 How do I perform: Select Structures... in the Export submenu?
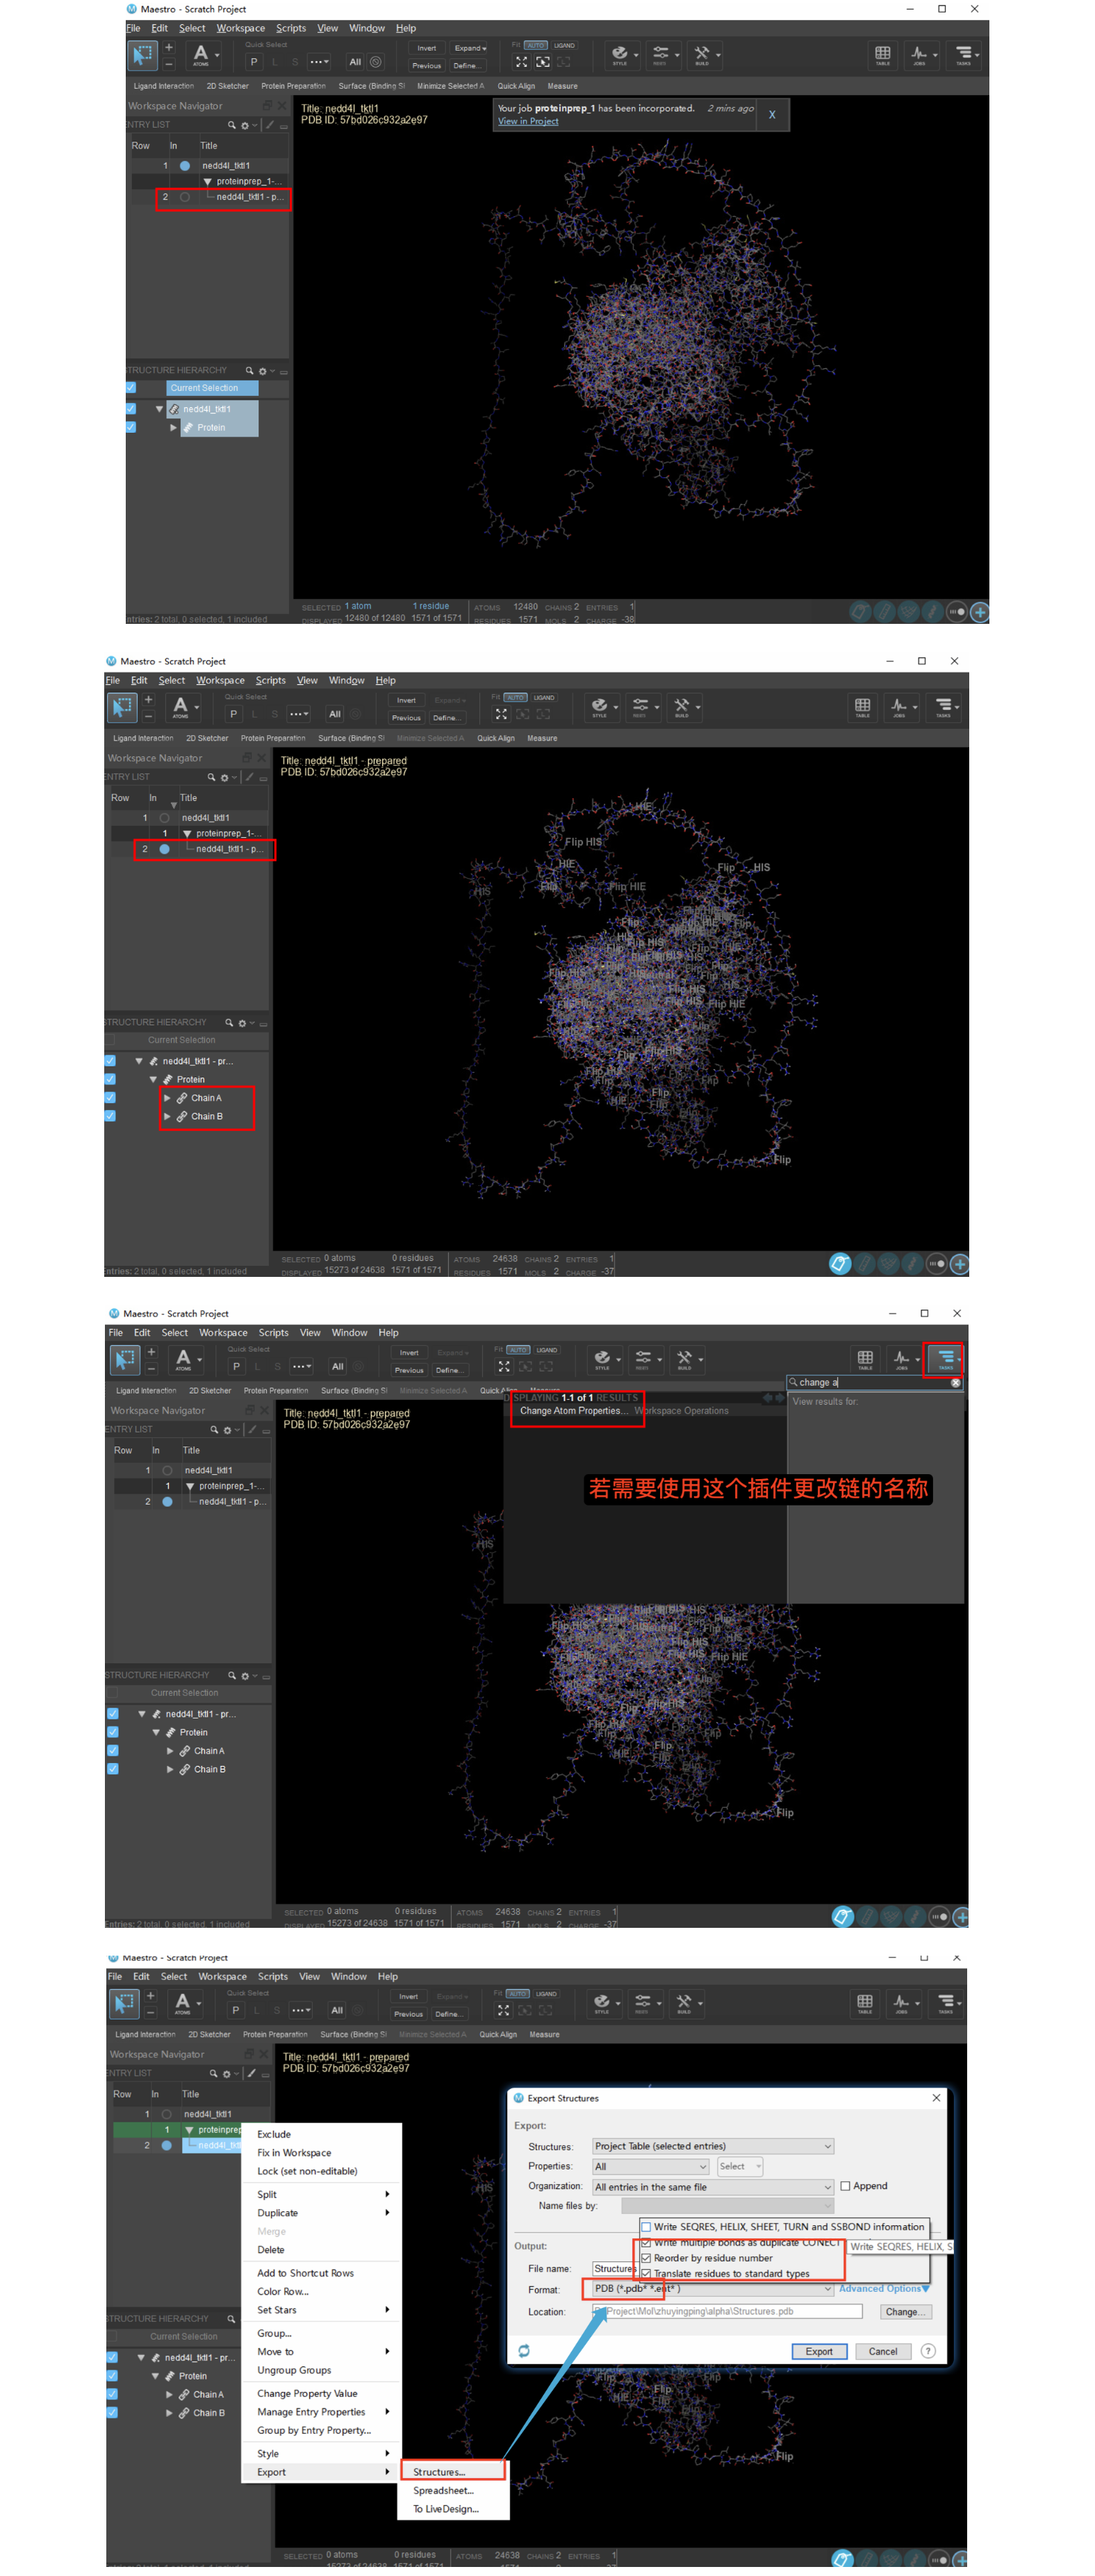tap(439, 2472)
